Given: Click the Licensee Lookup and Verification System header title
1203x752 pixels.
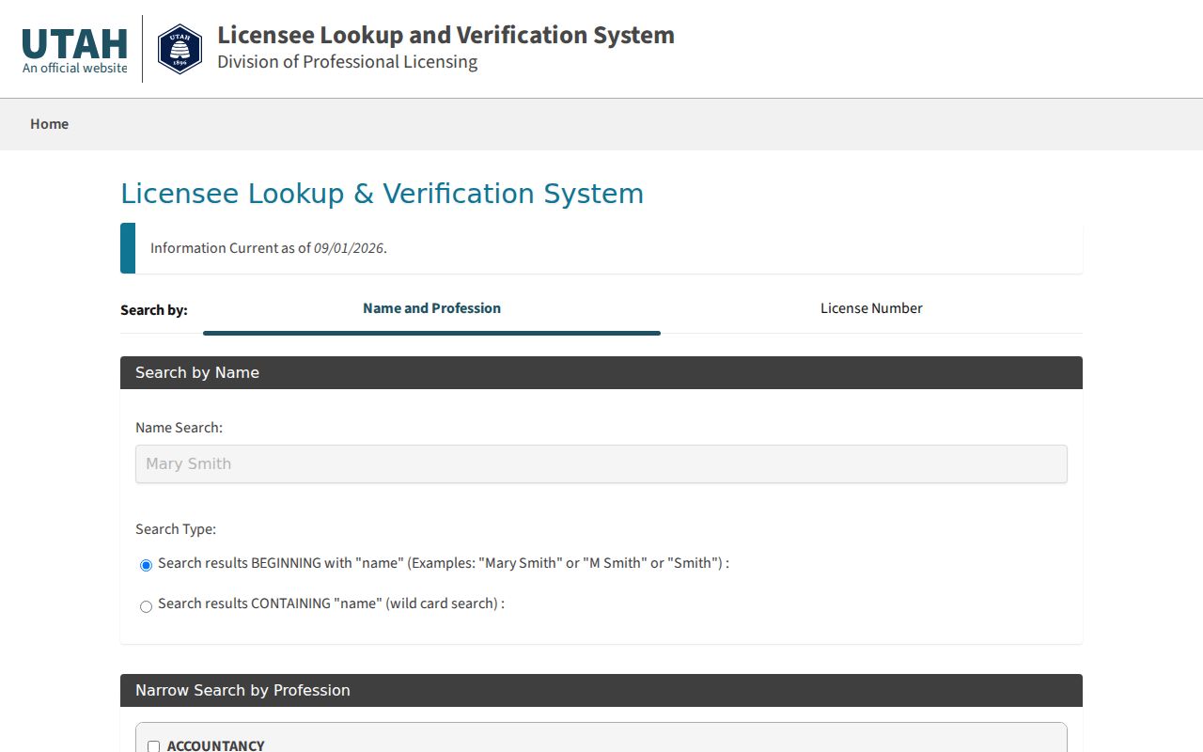Looking at the screenshot, I should click(x=445, y=35).
